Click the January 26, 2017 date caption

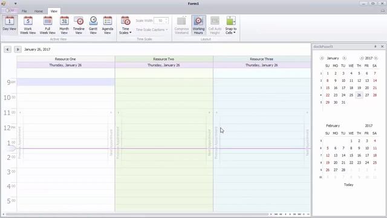pos(37,50)
